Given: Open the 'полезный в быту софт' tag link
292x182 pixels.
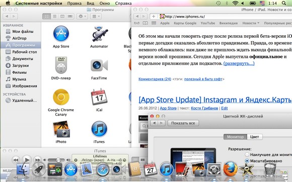Looking at the screenshot, I should click(x=203, y=79).
